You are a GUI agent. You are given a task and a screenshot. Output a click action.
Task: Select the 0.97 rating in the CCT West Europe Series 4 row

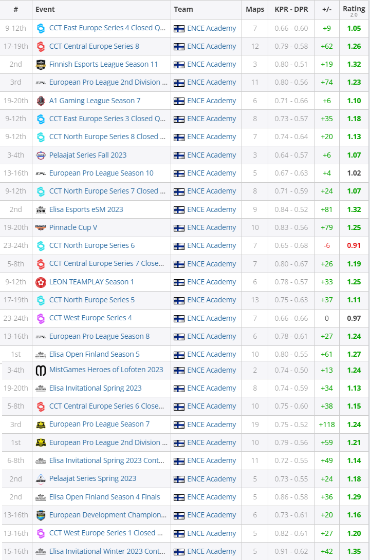[354, 318]
